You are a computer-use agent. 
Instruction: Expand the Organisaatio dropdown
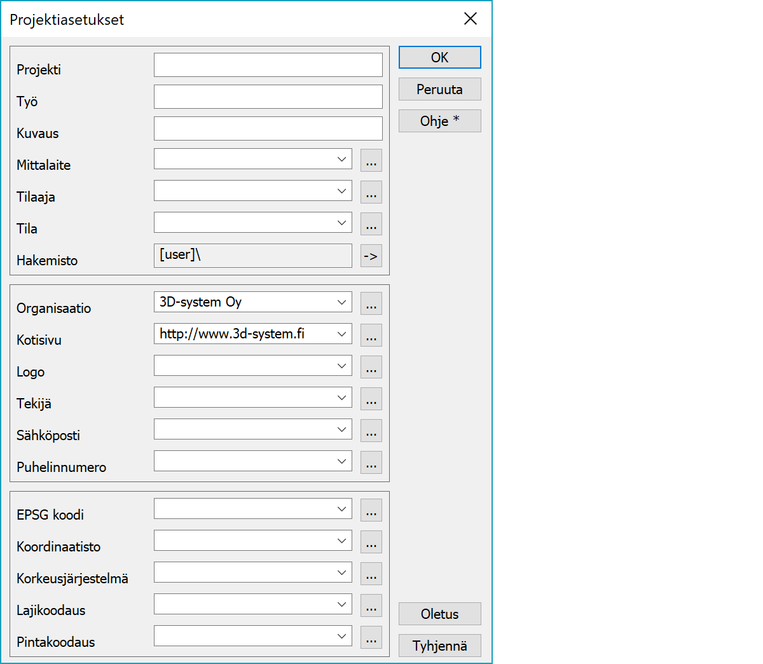[x=341, y=302]
